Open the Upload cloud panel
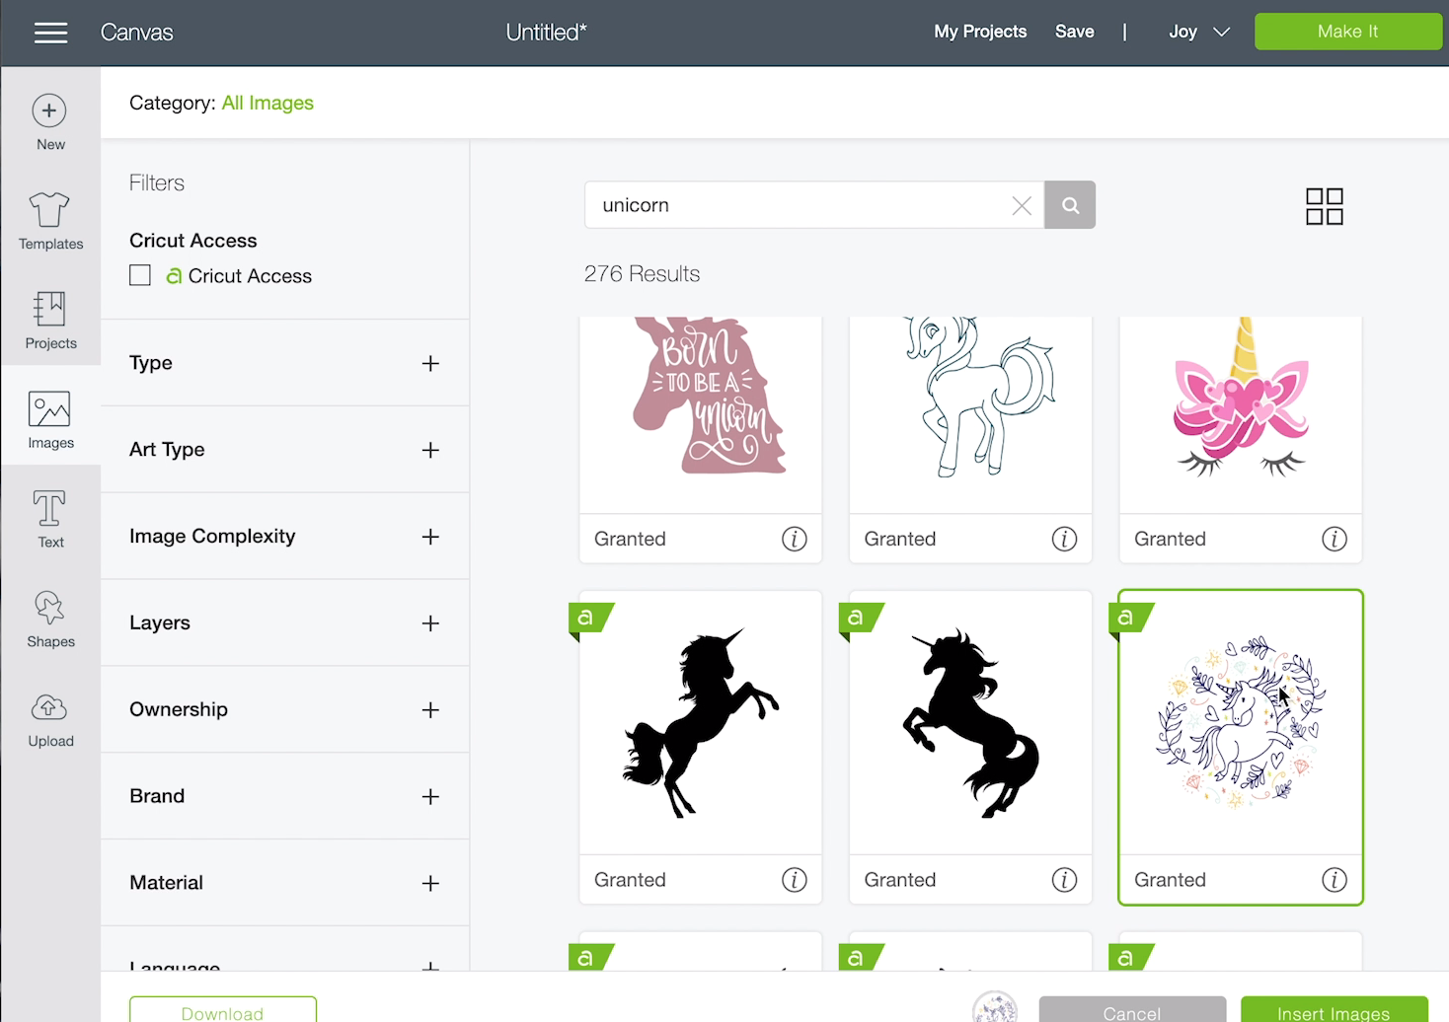The width and height of the screenshot is (1449, 1022). pos(50,719)
